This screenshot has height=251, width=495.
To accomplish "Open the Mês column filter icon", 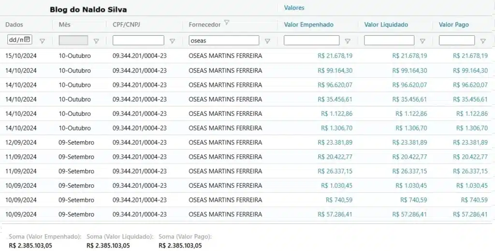I will 96,41.
